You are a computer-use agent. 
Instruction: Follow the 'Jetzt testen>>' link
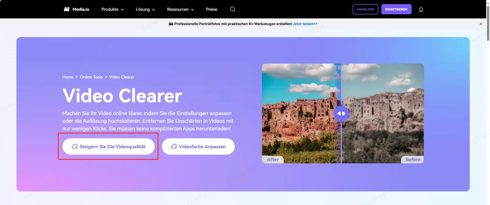point(305,24)
